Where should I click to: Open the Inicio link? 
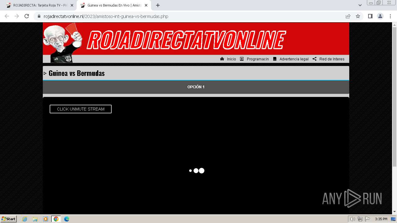(x=231, y=59)
